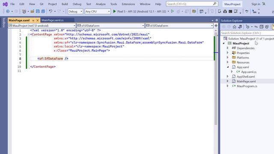The width and height of the screenshot is (274, 154).
Task: Click the Open File folder icon
Action: click(x=33, y=12)
